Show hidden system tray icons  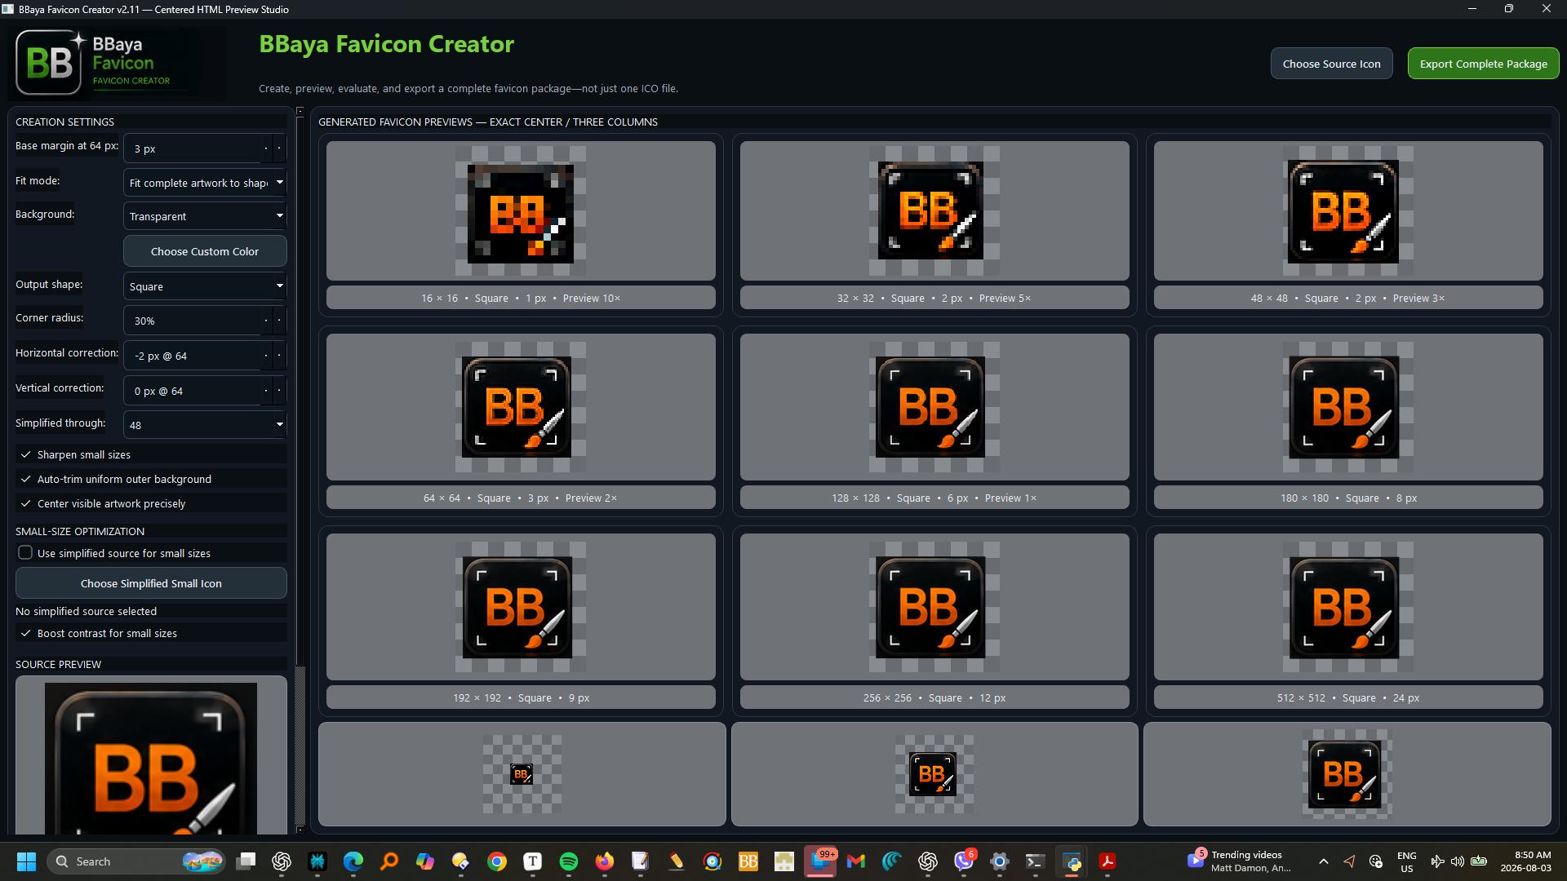[1323, 861]
